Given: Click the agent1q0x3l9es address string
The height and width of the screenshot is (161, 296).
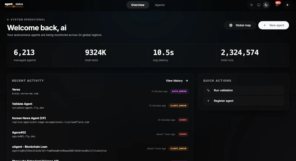Looking at the screenshot, I should tap(59, 151).
